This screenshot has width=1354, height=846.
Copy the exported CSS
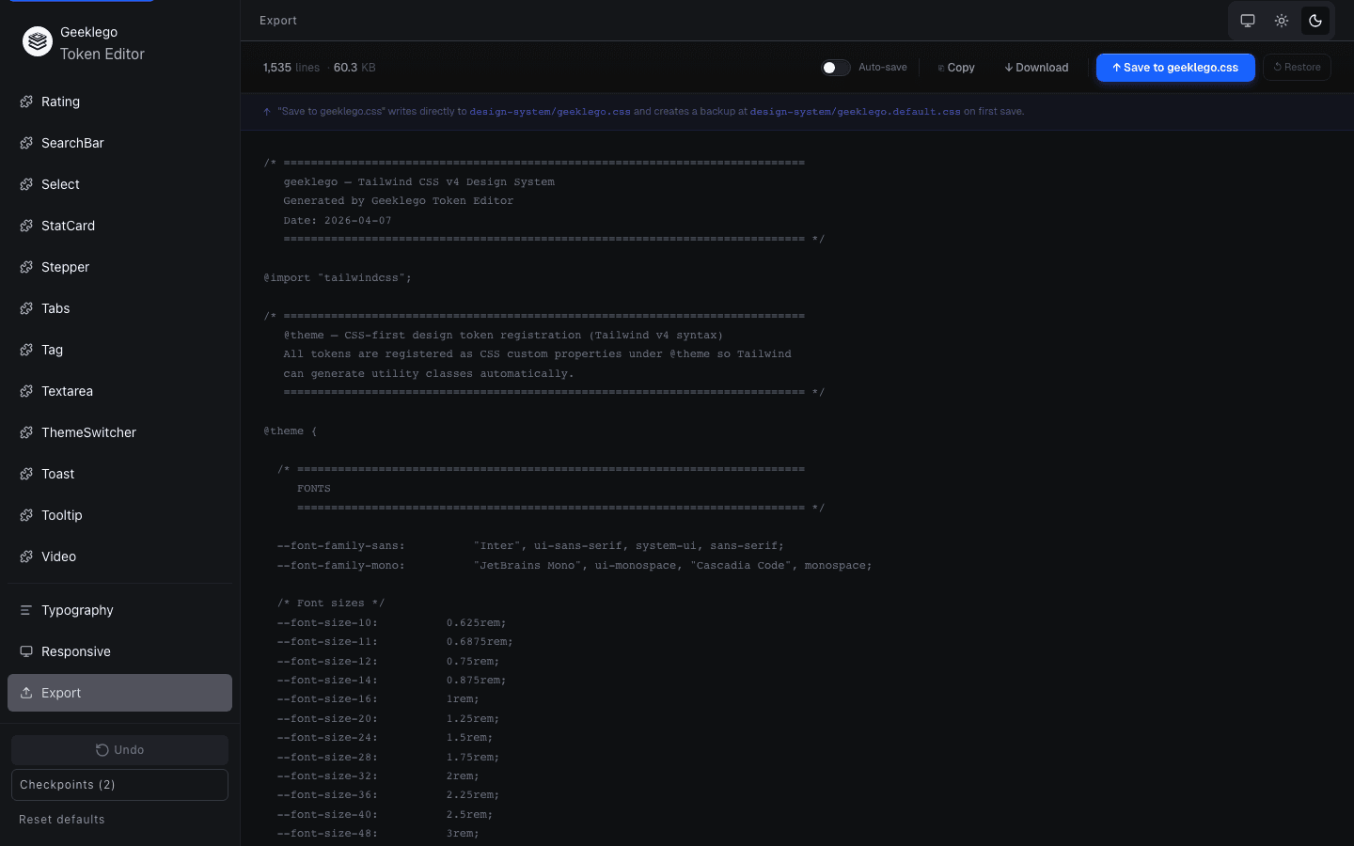point(956,68)
